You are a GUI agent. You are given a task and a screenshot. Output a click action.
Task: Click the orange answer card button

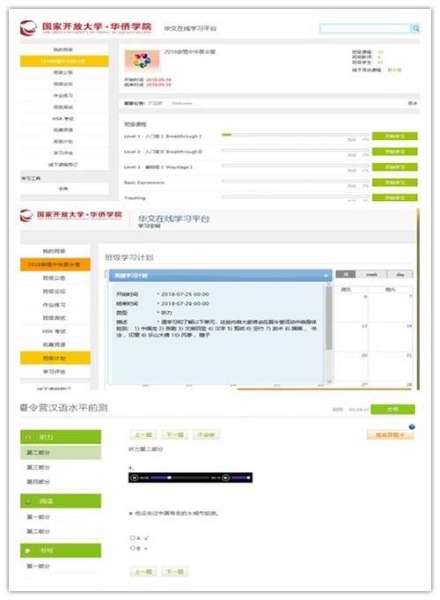point(390,434)
